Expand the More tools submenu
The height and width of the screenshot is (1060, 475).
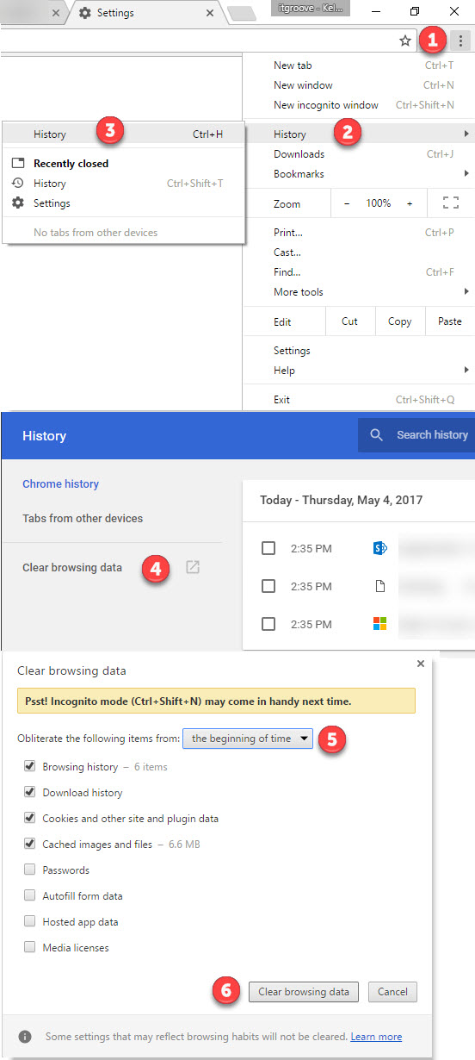358,292
